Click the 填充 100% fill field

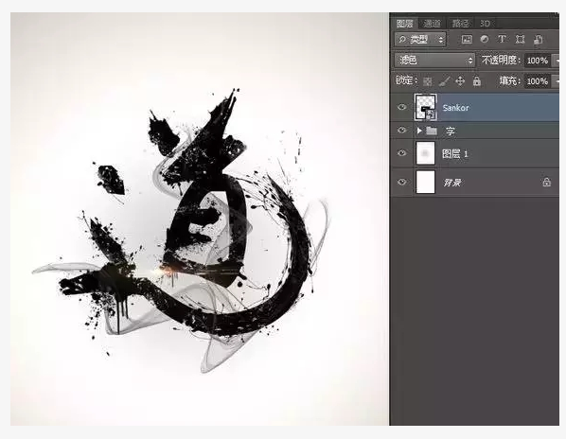pos(537,81)
